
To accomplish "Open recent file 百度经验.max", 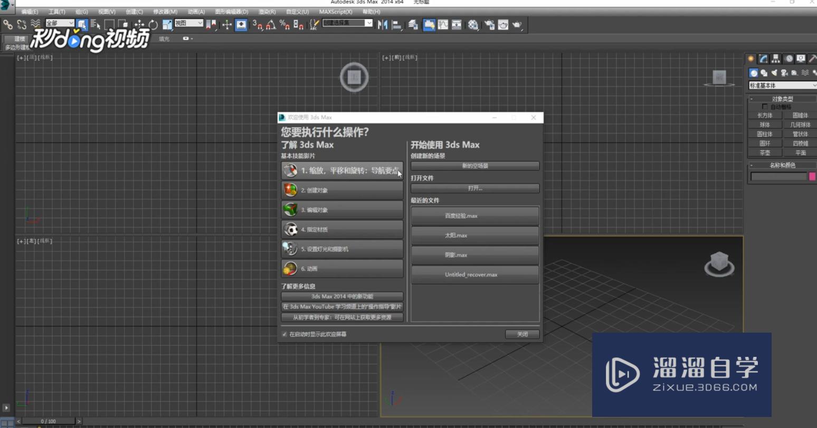I will [475, 216].
